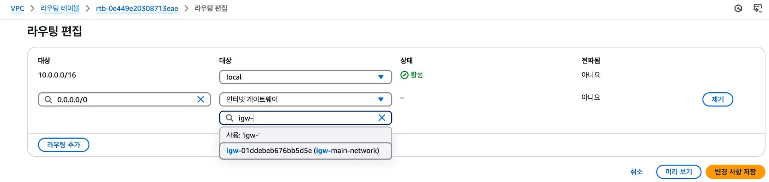The height and width of the screenshot is (182, 769).
Task: Open 라우팅 테이블 breadcrumb link
Action: (60, 8)
